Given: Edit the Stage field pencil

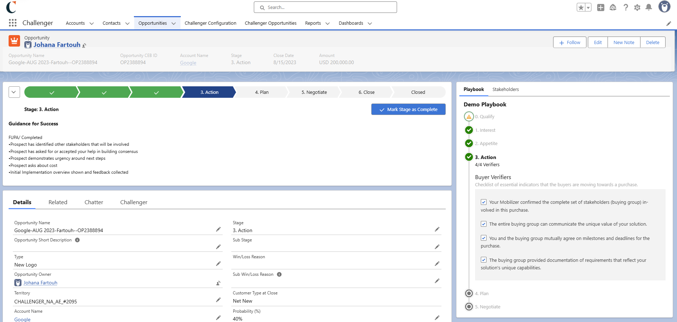Looking at the screenshot, I should 437,229.
